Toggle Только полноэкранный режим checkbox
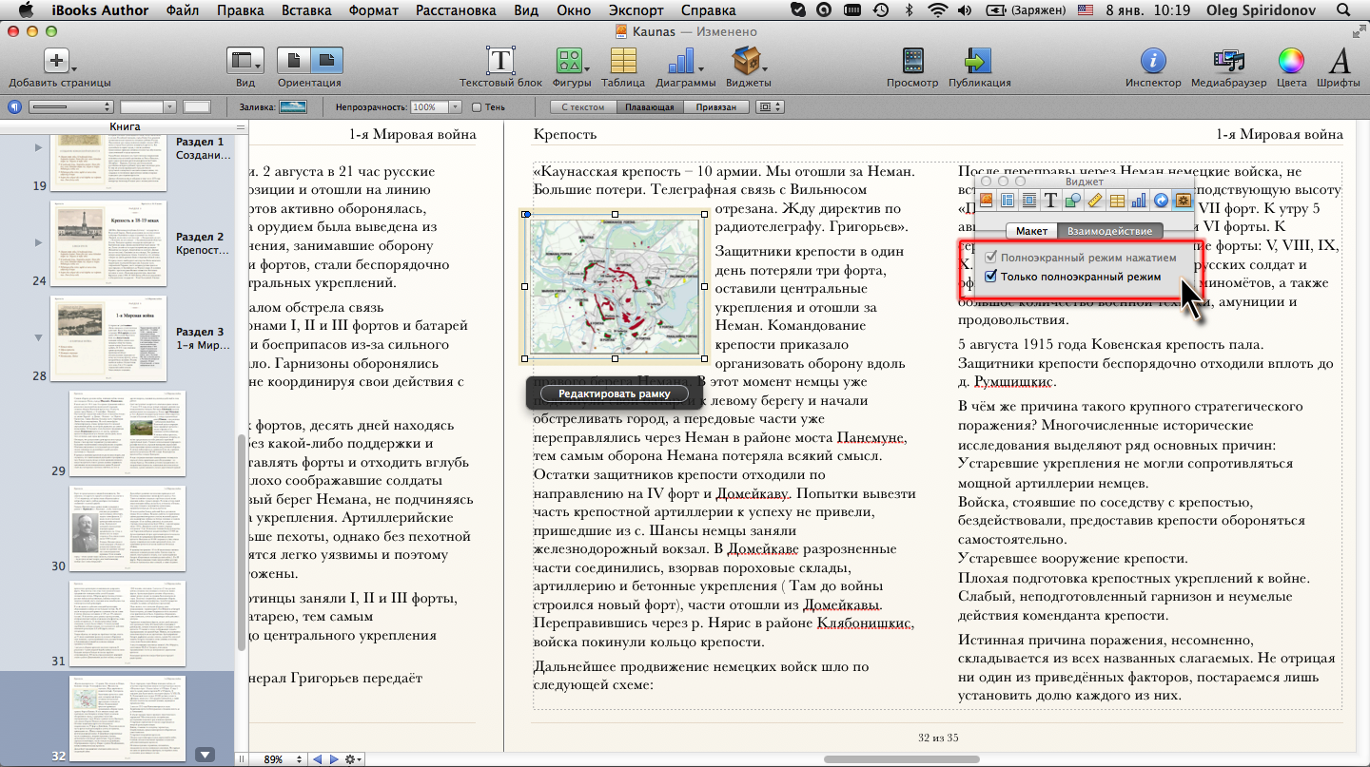 click(x=990, y=277)
